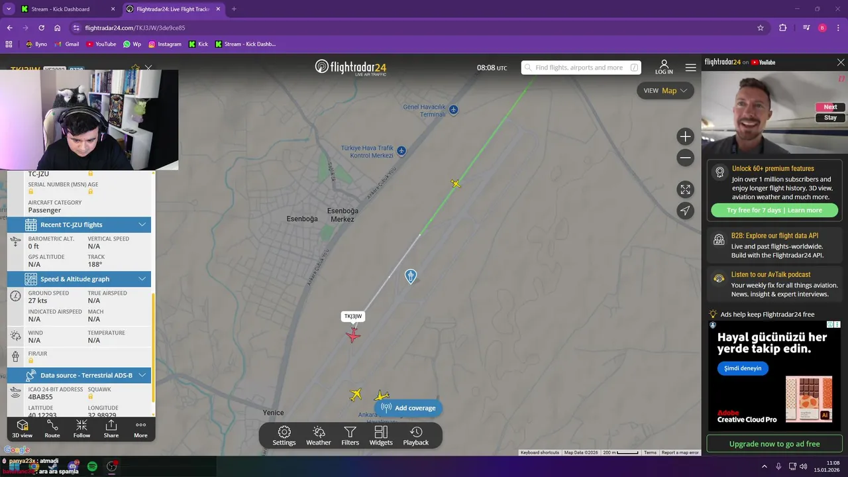Viewport: 848px width, 477px height.
Task: Open a new browser tab
Action: 234,9
